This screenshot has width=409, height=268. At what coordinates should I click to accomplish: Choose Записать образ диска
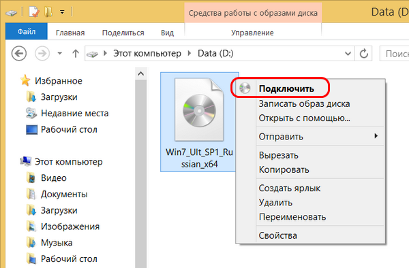pyautogui.click(x=311, y=104)
